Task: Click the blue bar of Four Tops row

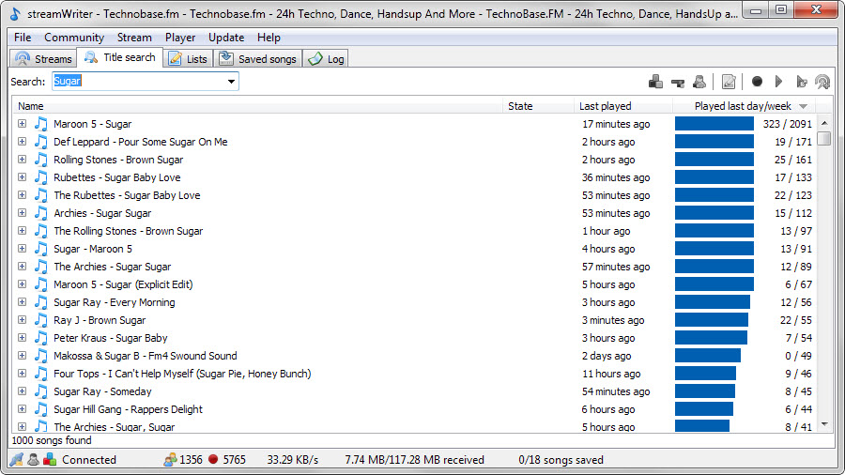Action: [705, 374]
